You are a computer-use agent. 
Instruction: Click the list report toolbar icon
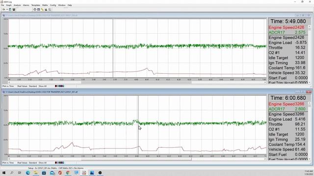point(50,9)
